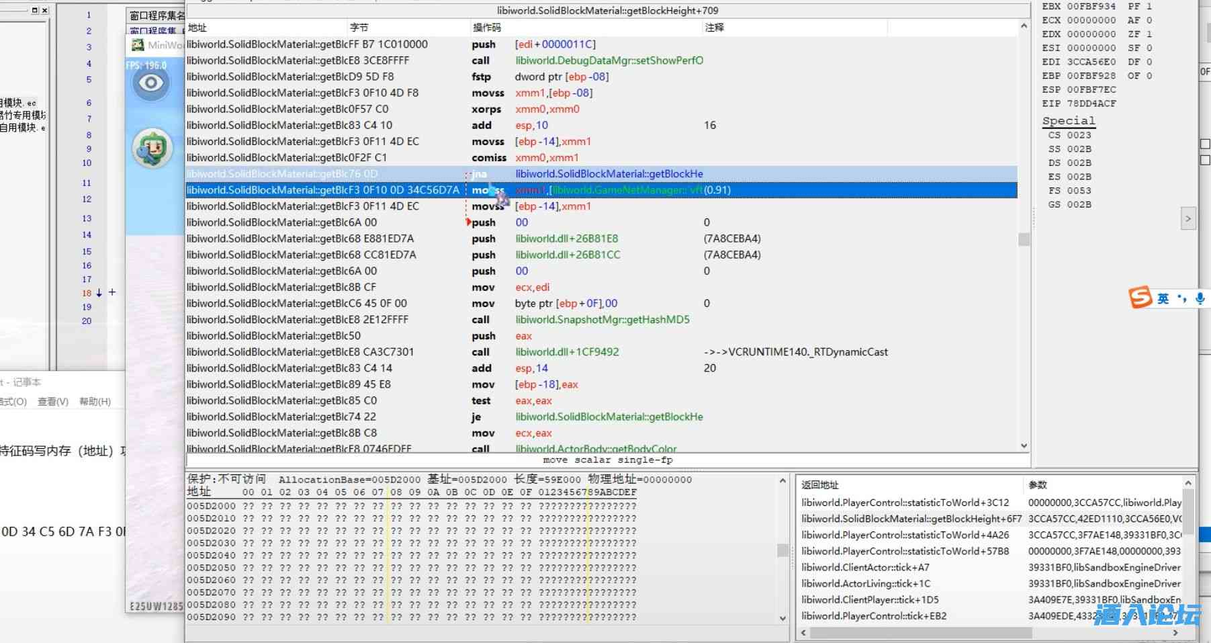Click the eye icon in the MiniWorld window
Screen dimensions: 1211x643
pos(151,83)
